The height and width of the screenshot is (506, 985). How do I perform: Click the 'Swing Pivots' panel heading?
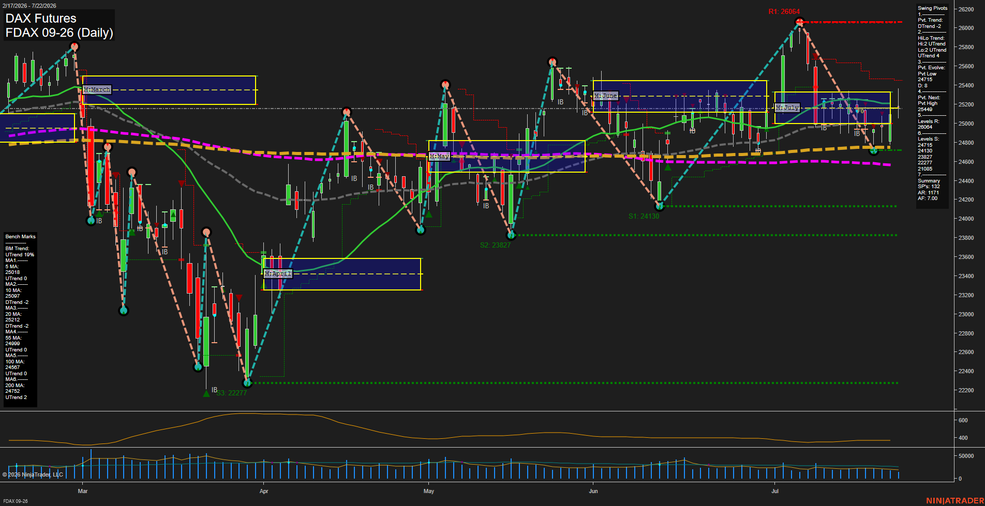pyautogui.click(x=932, y=8)
